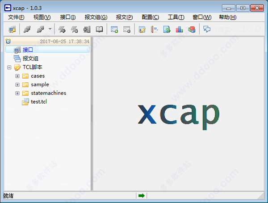Expand the sample folder node

point(17,85)
